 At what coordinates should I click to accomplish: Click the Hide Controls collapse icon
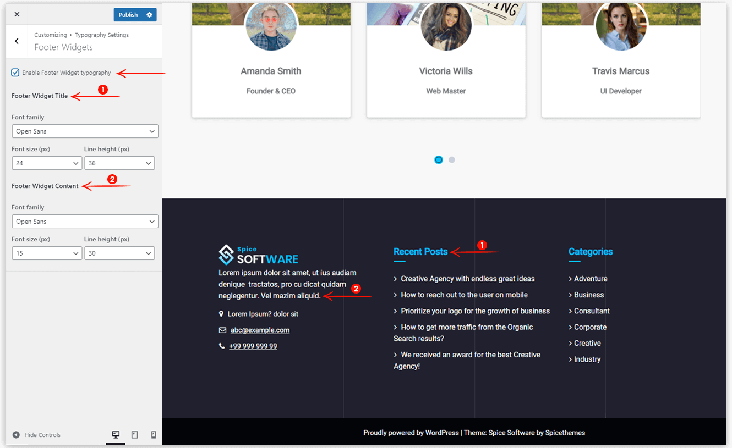[x=16, y=435]
